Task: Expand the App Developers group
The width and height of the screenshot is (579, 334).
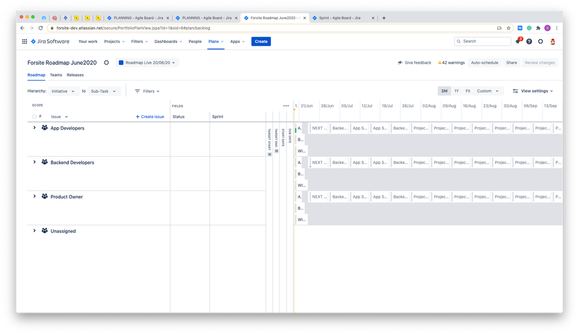Action: [x=34, y=127]
